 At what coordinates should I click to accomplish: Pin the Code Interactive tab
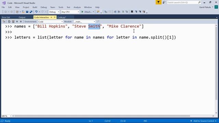tap(51, 17)
